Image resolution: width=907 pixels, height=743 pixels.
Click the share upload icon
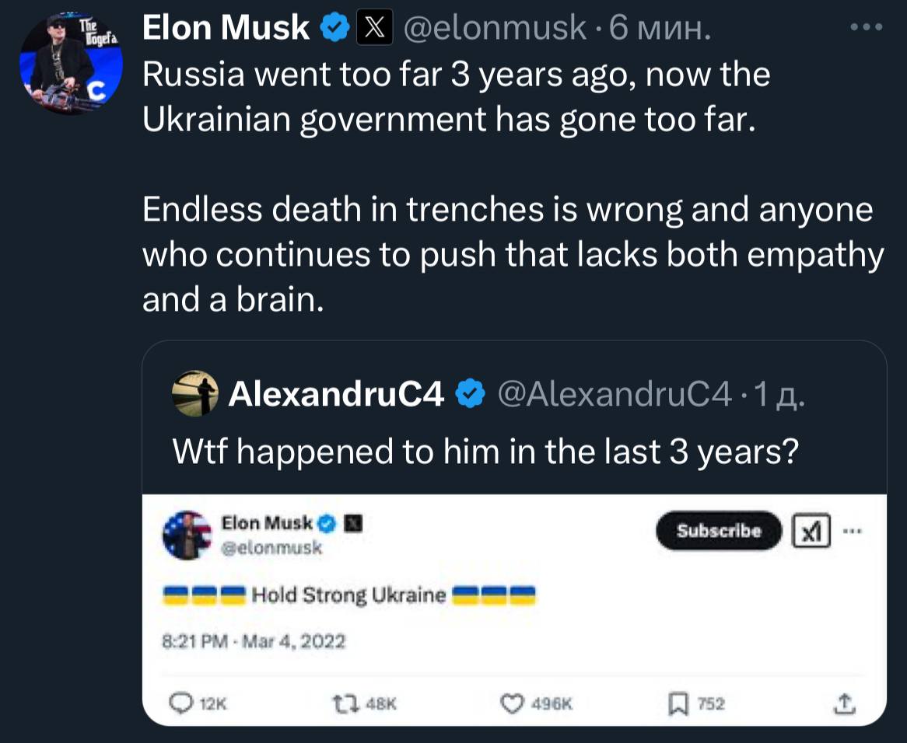coord(843,704)
